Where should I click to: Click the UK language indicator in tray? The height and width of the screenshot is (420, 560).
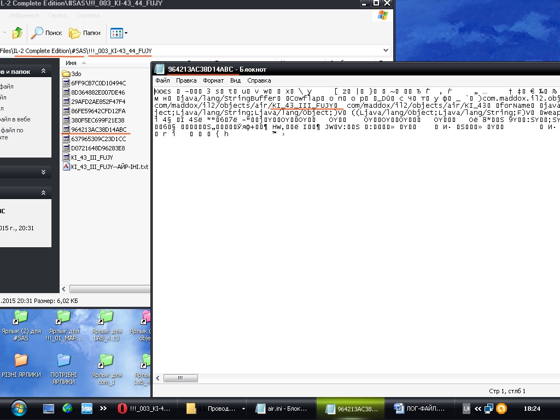click(x=466, y=409)
